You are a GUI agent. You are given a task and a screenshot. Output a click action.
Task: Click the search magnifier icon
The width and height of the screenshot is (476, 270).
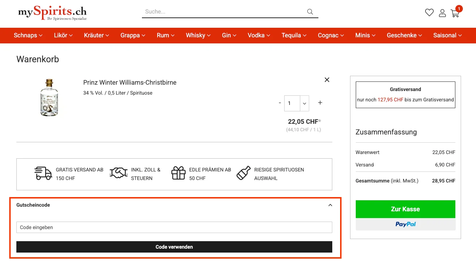(310, 11)
